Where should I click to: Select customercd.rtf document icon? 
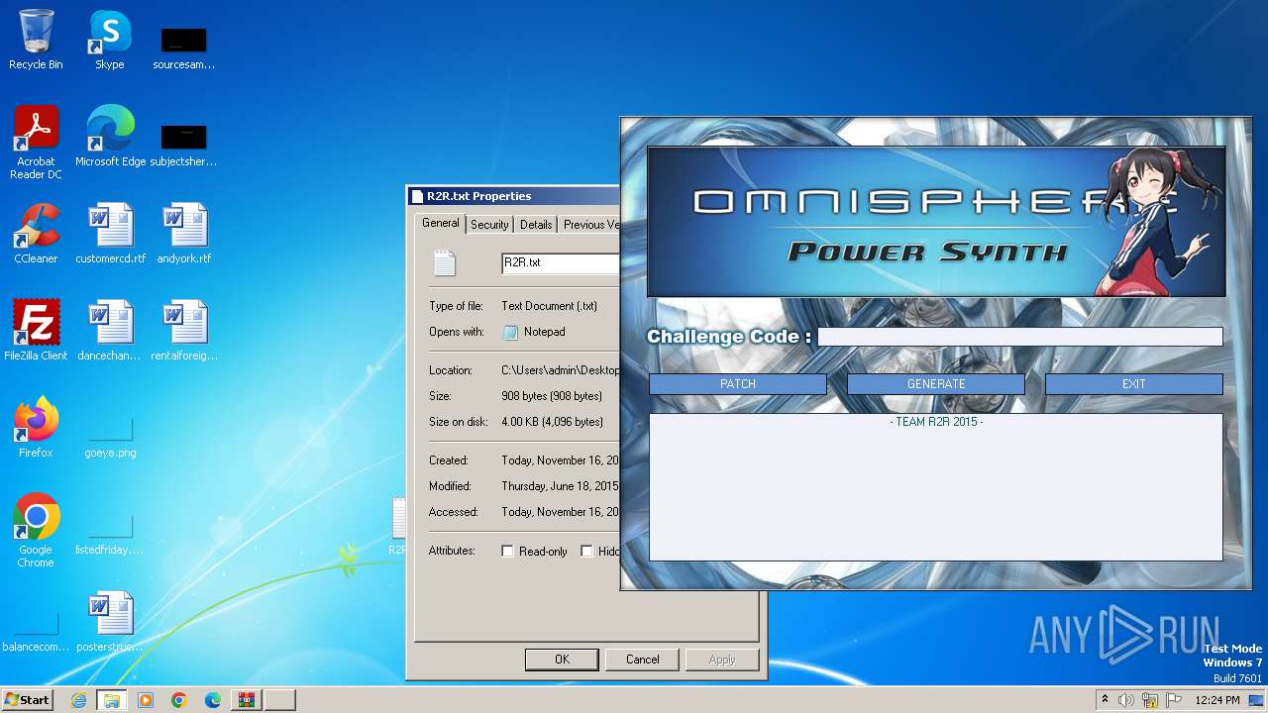click(x=110, y=234)
